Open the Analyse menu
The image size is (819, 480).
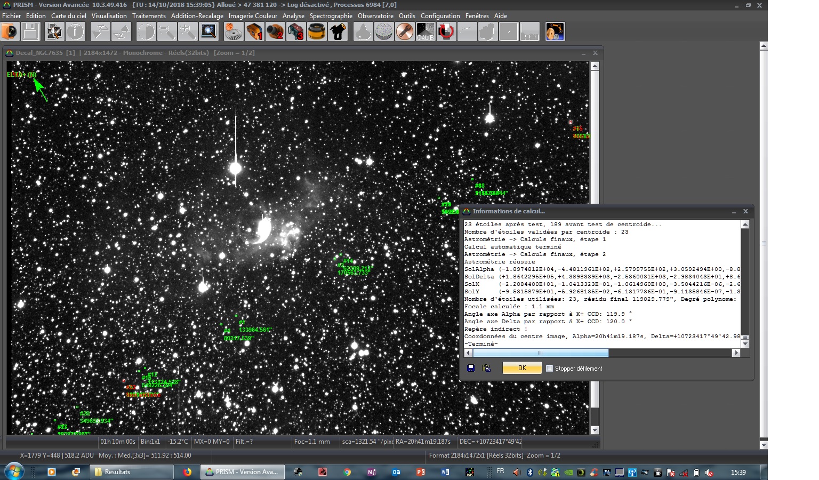tap(293, 16)
